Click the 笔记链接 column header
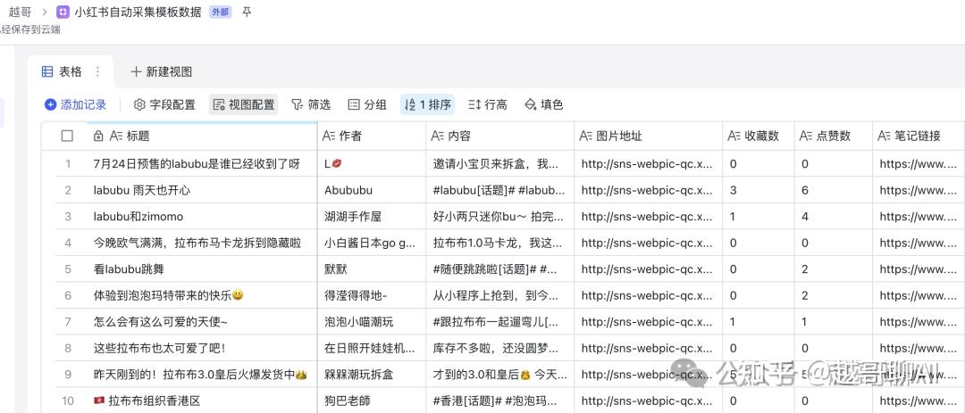The width and height of the screenshot is (965, 413). [x=919, y=136]
